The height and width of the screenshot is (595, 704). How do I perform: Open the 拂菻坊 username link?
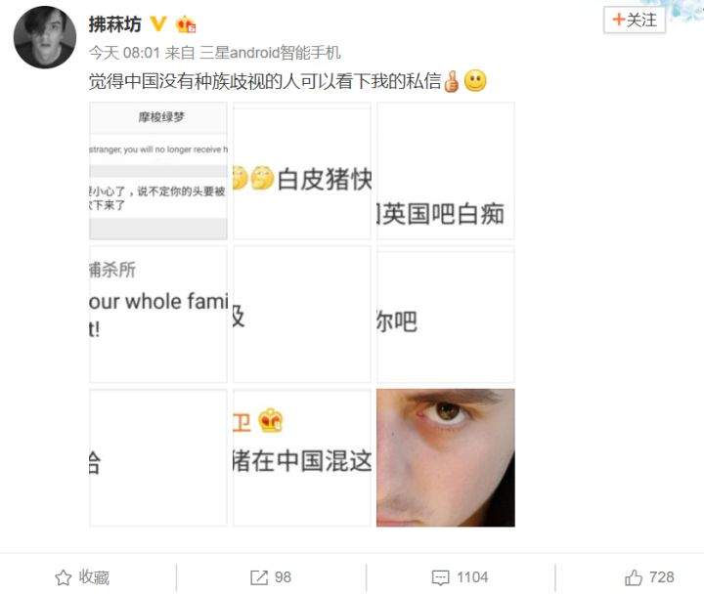point(115,24)
